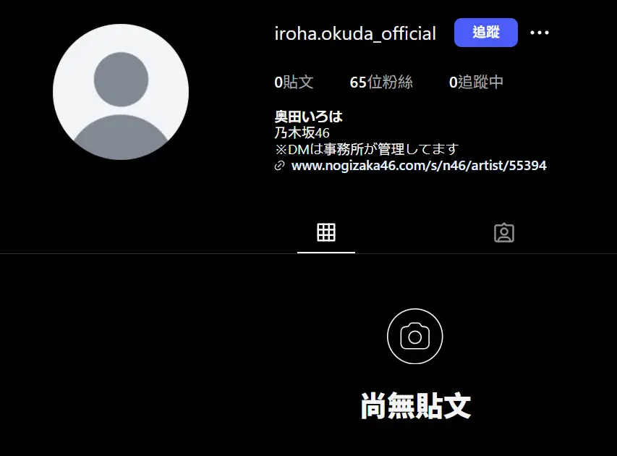The height and width of the screenshot is (456, 617).
Task: Open the 0追蹤中 following list
Action: pos(476,82)
